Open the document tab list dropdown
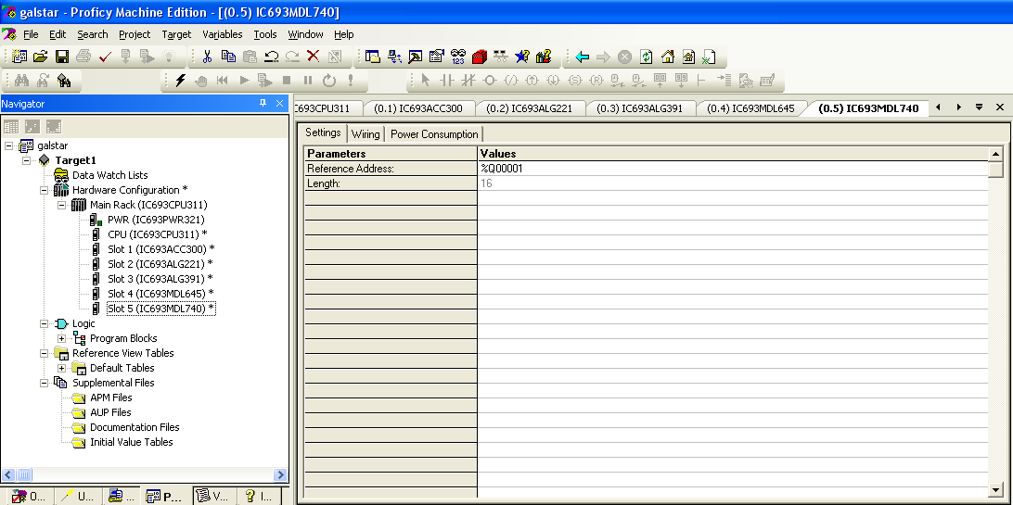 tap(980, 107)
